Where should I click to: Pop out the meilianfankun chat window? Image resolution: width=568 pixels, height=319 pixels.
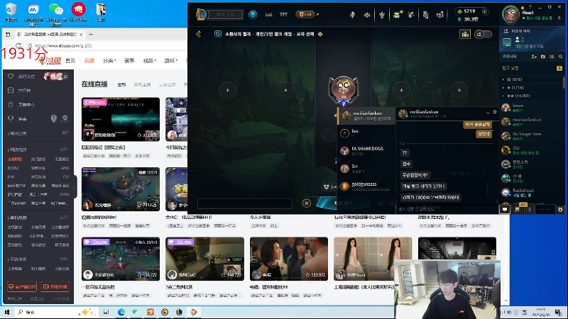(494, 112)
